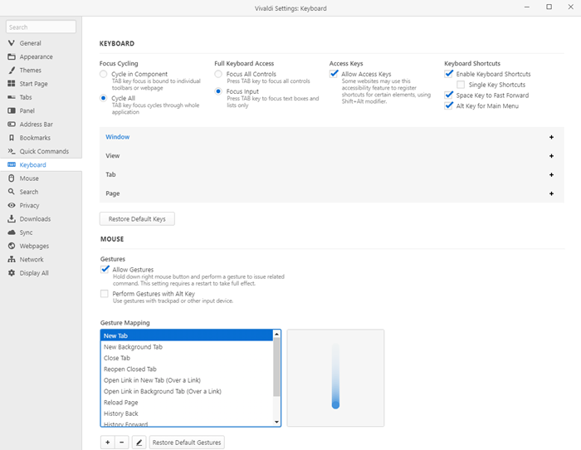Go to Themes settings
This screenshot has height=450, width=581.
41,70
